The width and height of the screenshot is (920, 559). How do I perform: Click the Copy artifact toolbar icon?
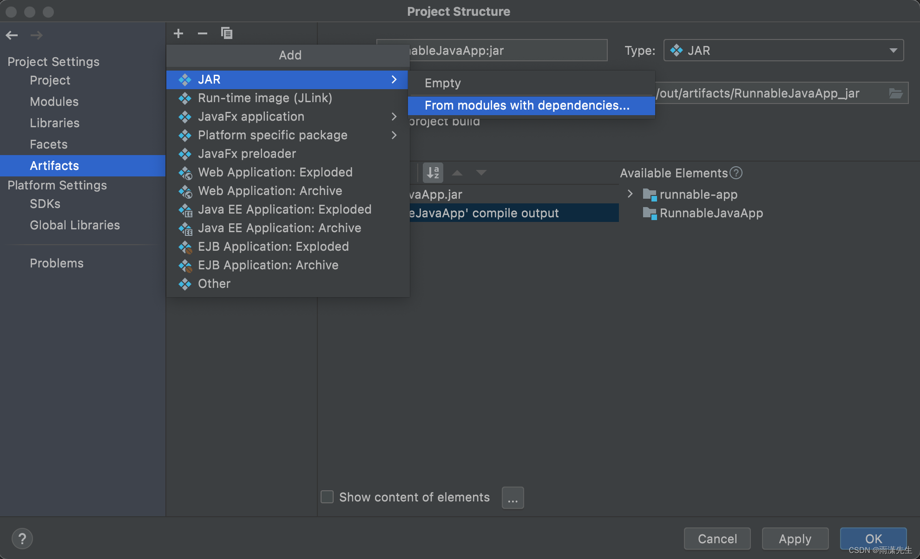227,33
